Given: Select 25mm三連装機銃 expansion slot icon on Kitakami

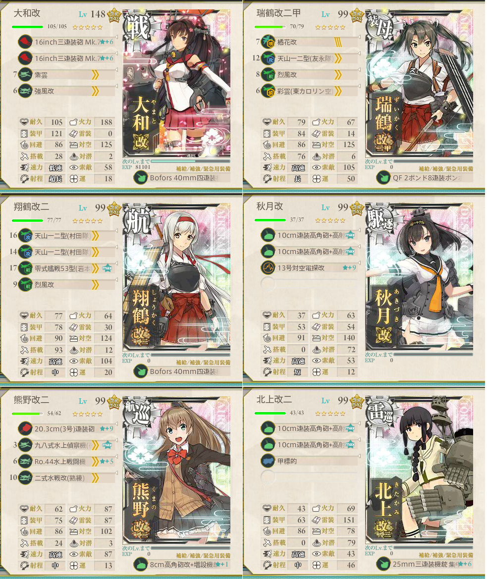Looking at the screenshot, I should tap(383, 564).
